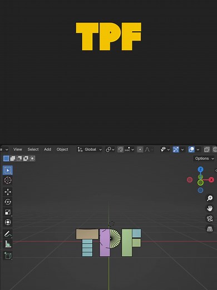This screenshot has height=290, width=217.
Task: Select the Annotate pencil tool
Action: click(8, 234)
